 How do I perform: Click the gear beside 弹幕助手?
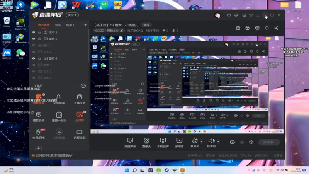point(44,94)
